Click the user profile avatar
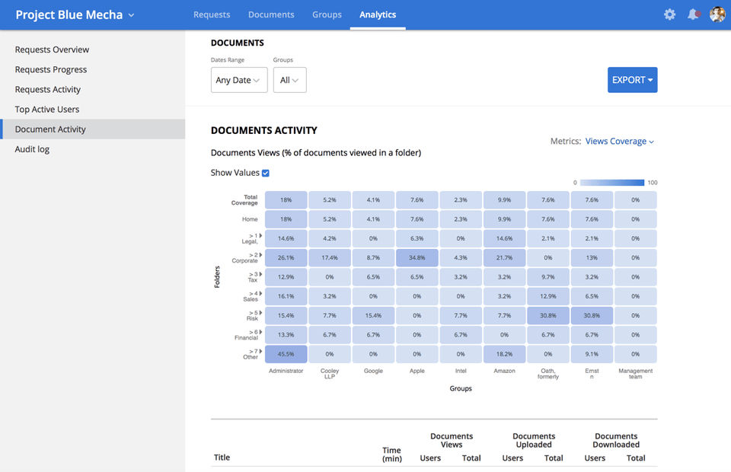The width and height of the screenshot is (731, 472). (x=717, y=14)
